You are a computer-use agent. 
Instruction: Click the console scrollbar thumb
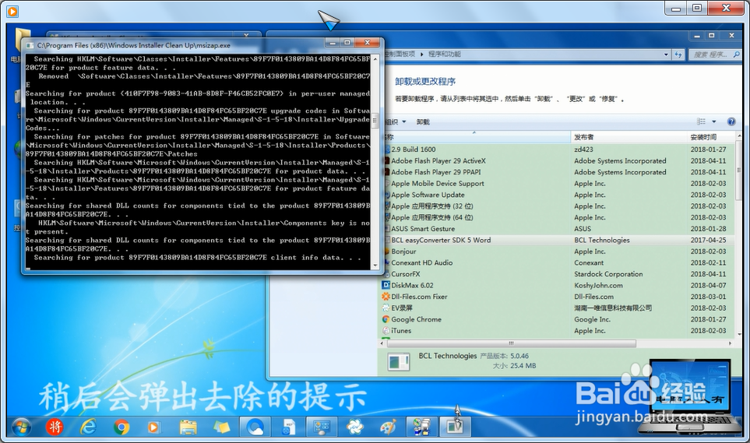click(375, 120)
